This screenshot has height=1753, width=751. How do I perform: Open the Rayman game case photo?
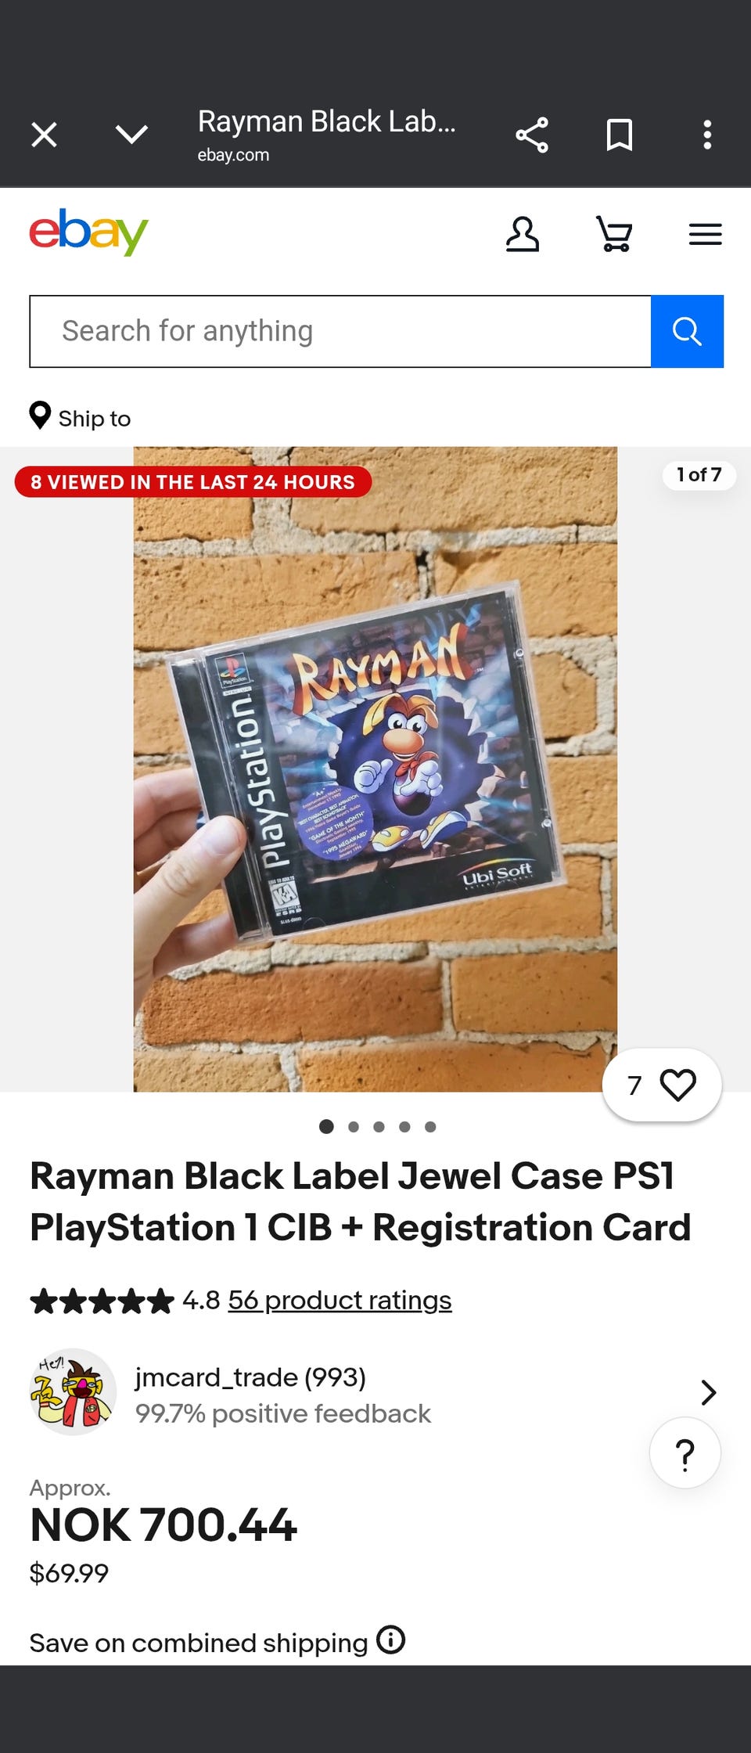coord(375,769)
